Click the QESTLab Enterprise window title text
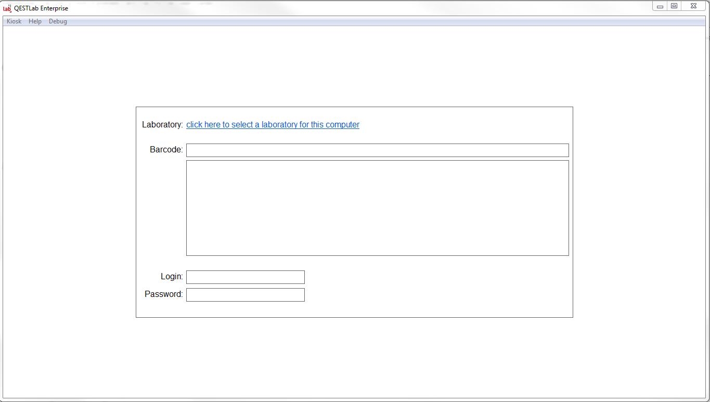Viewport: 710px width, 402px height. click(x=41, y=8)
